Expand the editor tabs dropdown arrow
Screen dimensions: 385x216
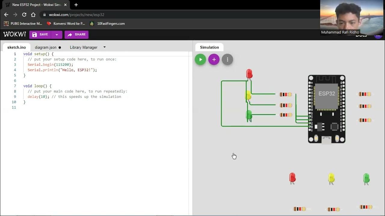[105, 47]
